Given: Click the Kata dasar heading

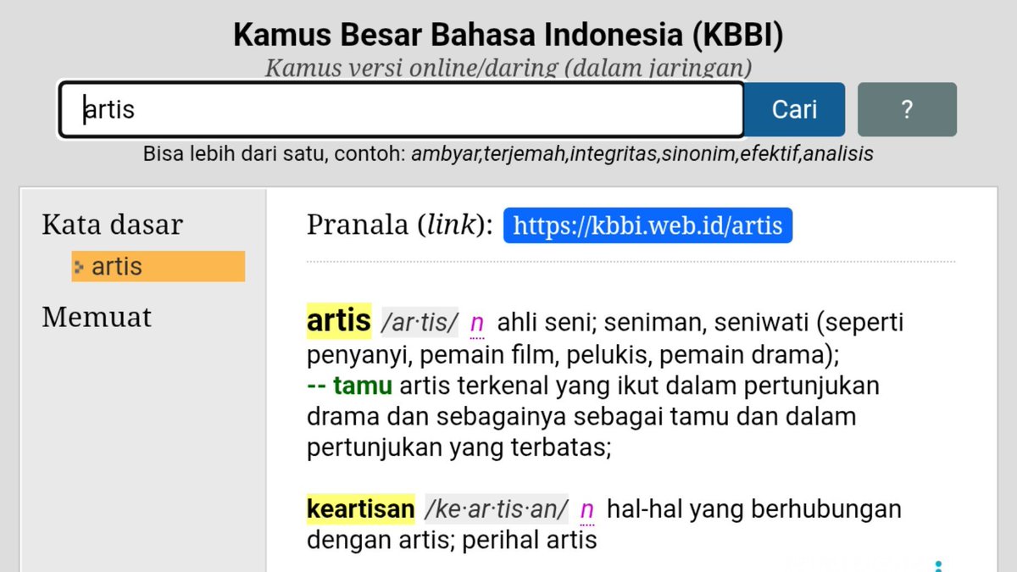Looking at the screenshot, I should [x=113, y=225].
